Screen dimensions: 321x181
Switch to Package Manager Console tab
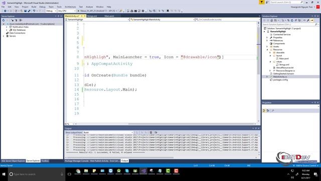point(77,161)
